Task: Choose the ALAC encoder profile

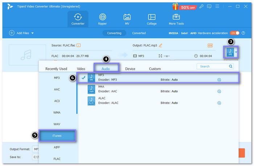Action: (158, 101)
